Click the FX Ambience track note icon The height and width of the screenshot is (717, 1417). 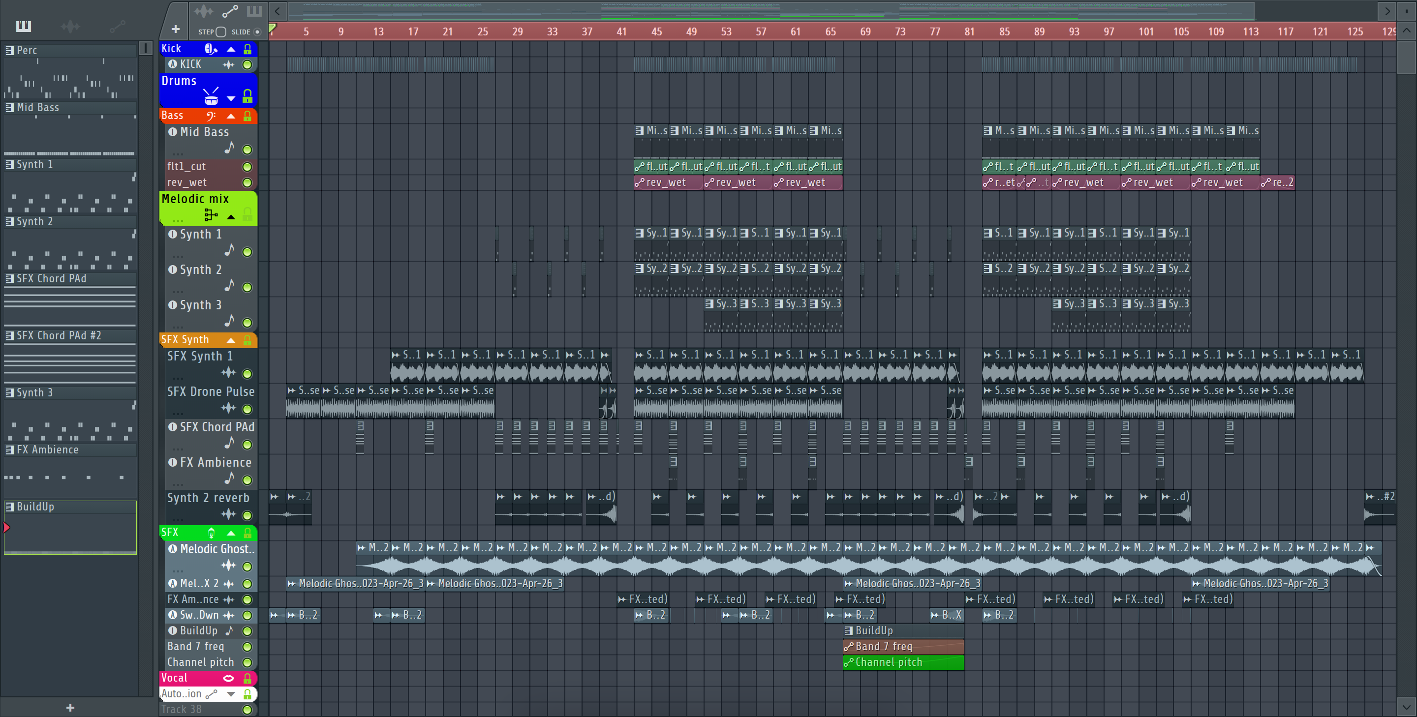click(x=229, y=478)
